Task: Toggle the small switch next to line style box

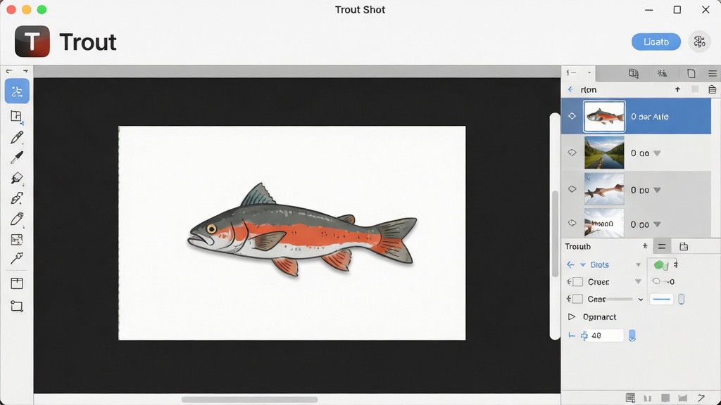Action: coord(682,299)
